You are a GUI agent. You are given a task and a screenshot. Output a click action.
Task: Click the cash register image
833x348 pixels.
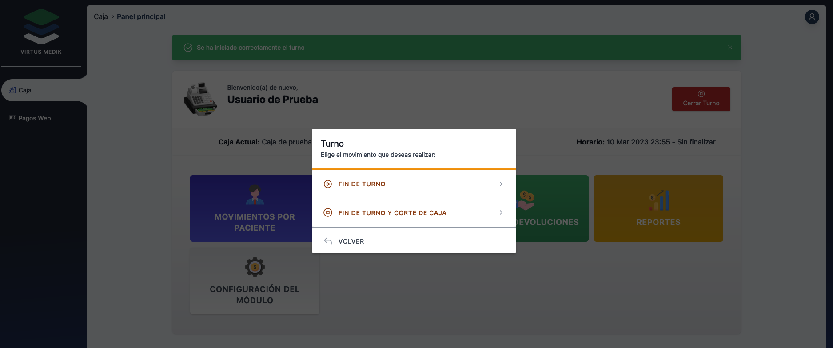[x=200, y=99]
